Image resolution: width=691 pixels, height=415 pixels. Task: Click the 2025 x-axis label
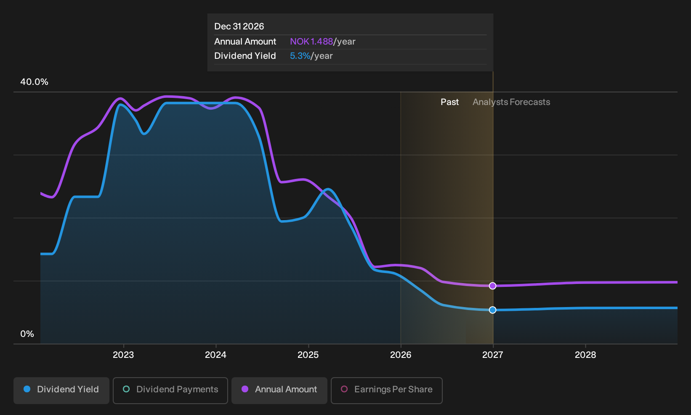tap(308, 355)
